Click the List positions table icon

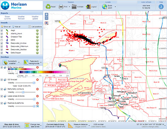click(29, 26)
